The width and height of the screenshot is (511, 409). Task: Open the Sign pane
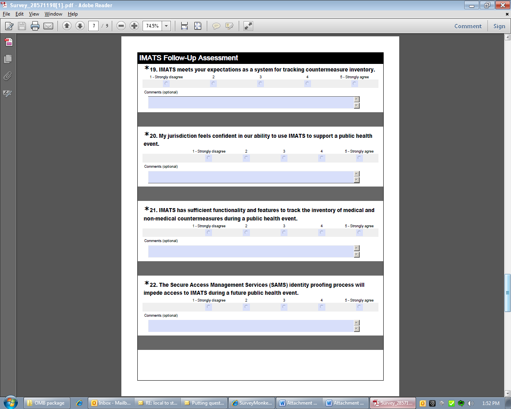click(499, 26)
